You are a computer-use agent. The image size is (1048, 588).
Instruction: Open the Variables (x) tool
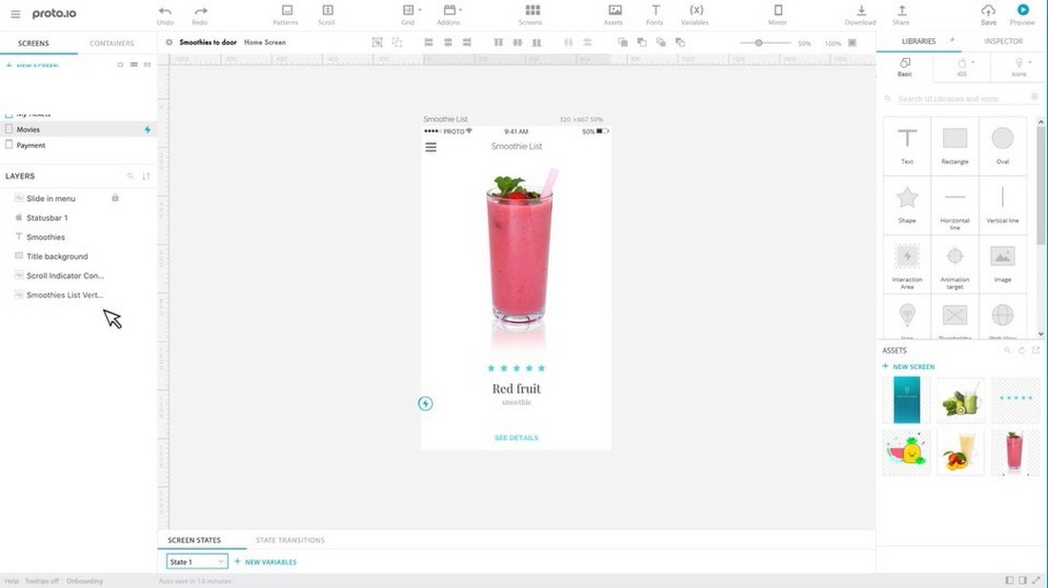click(695, 10)
